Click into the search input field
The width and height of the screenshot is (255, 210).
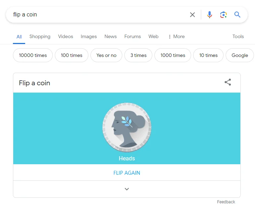[98, 15]
